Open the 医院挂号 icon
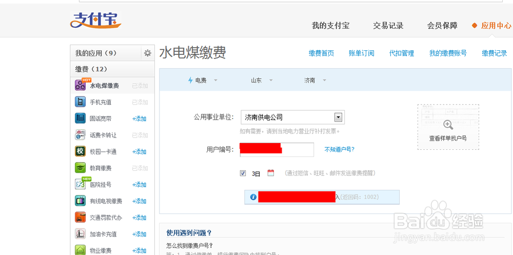Screen dimensions: 513x255 80,184
